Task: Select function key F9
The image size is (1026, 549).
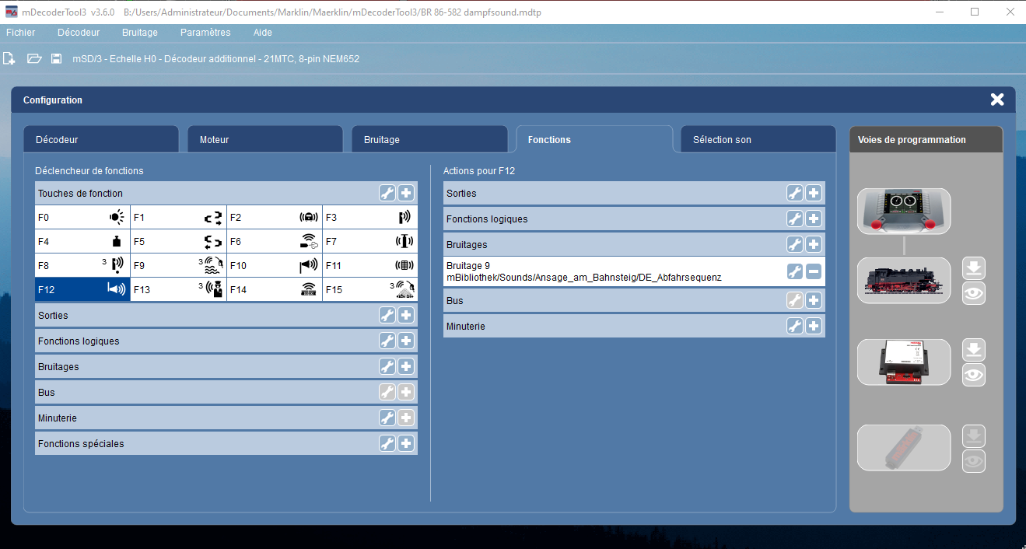Action: pos(178,265)
